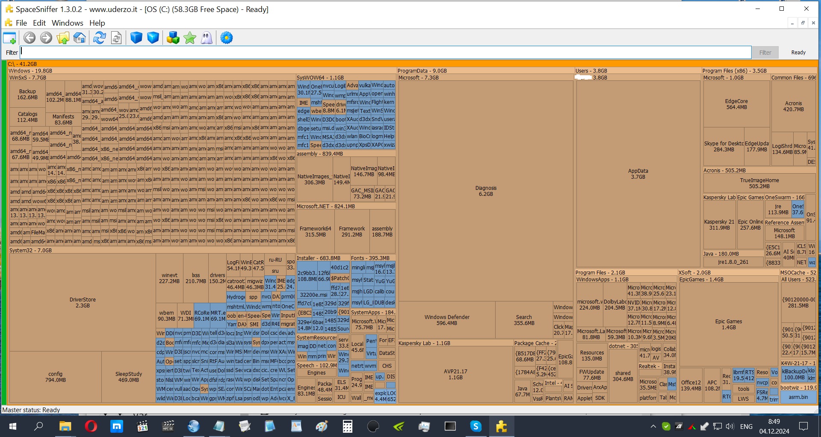Click the green star toolbar icon
The height and width of the screenshot is (437, 821).
pos(190,38)
